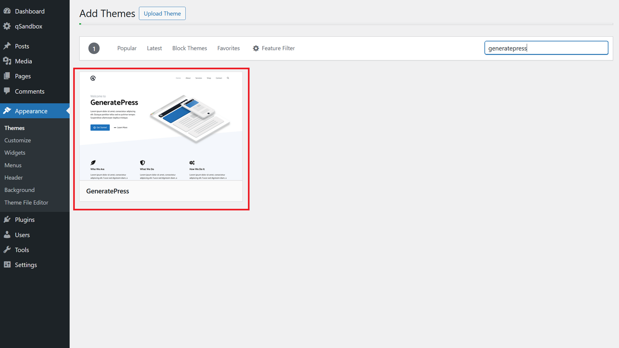
Task: Switch to the Favorites tab
Action: [229, 48]
